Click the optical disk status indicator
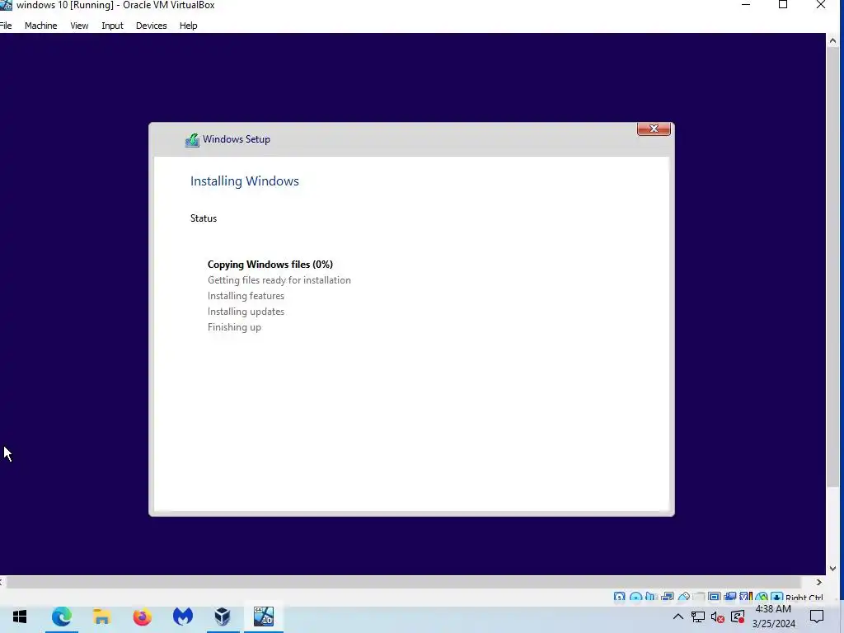Viewport: 844px width, 633px height. point(635,597)
